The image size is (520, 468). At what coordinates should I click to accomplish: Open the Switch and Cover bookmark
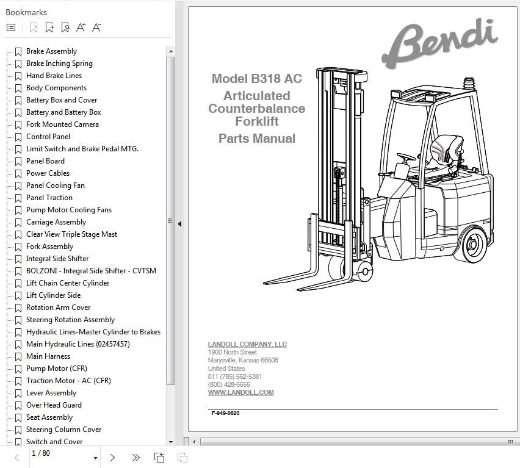[x=54, y=442]
